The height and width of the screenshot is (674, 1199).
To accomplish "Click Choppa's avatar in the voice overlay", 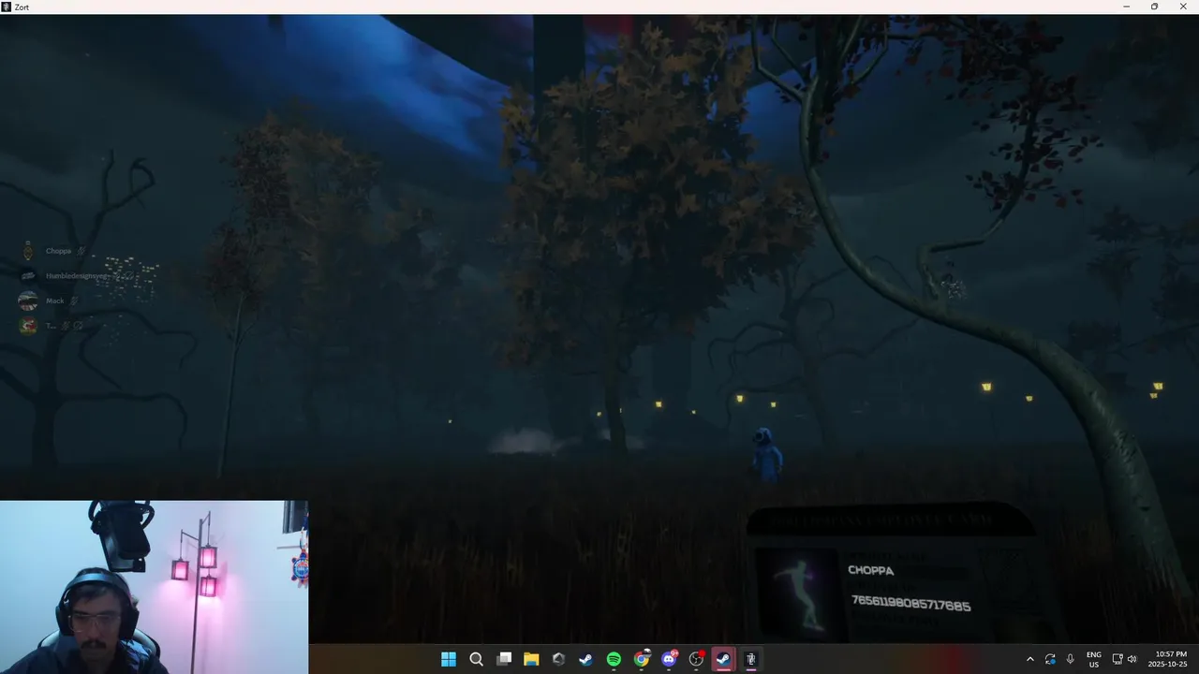I will coord(28,251).
